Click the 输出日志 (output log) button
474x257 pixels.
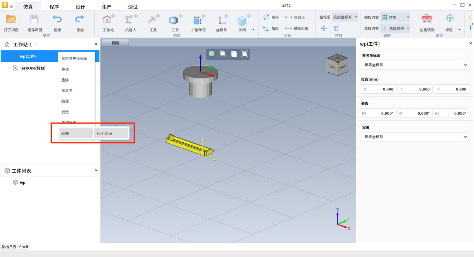[x=9, y=247]
